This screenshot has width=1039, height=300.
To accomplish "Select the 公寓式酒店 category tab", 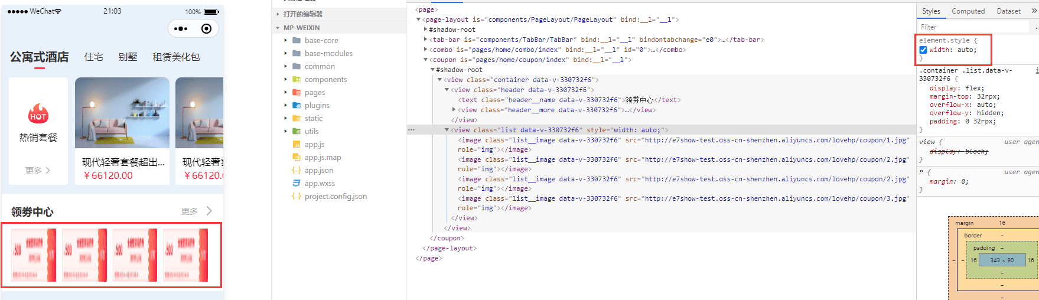I will [x=39, y=57].
